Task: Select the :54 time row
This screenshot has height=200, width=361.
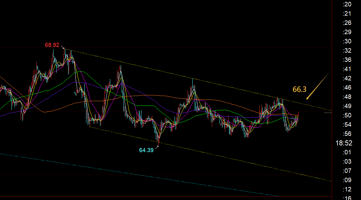Action: click(347, 125)
